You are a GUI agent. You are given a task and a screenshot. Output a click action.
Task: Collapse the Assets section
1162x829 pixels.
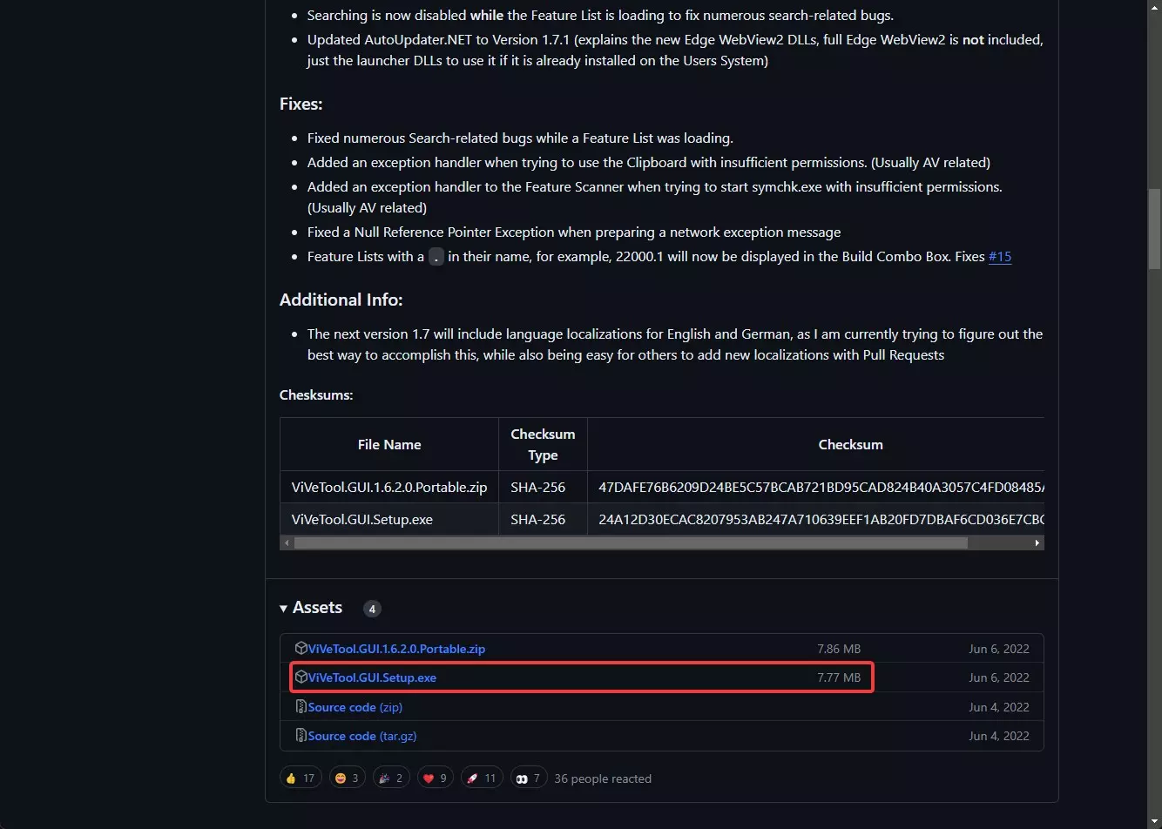coord(311,608)
